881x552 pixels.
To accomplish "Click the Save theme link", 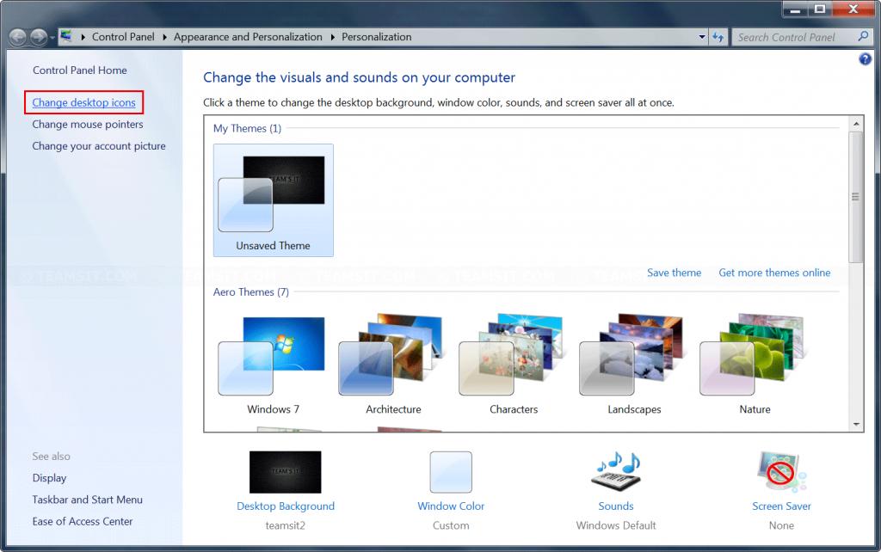I will point(674,273).
